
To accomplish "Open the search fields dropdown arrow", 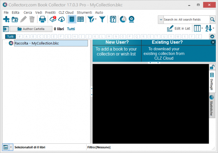I will [161, 20].
